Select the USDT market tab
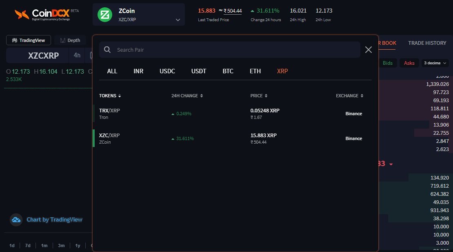This screenshot has width=453, height=252. [199, 71]
